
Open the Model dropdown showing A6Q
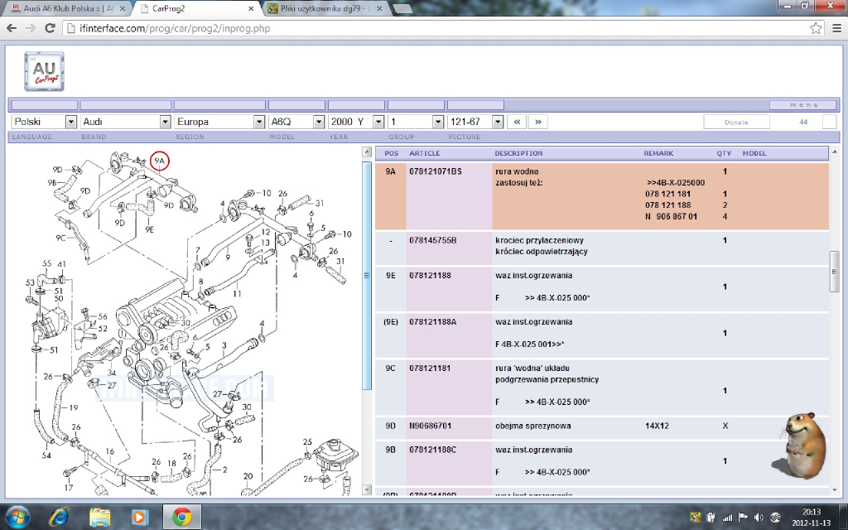[x=296, y=122]
